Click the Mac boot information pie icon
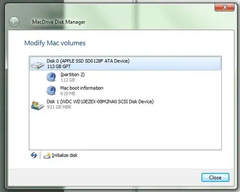 click(x=51, y=90)
